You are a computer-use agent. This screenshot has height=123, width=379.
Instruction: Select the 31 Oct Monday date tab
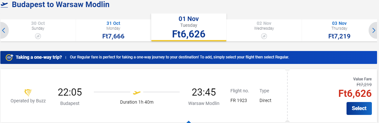tap(113, 30)
